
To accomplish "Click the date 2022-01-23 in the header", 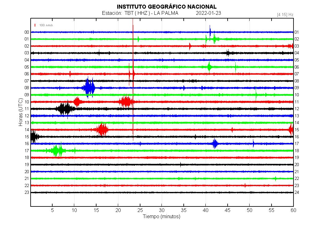I will pos(208,13).
